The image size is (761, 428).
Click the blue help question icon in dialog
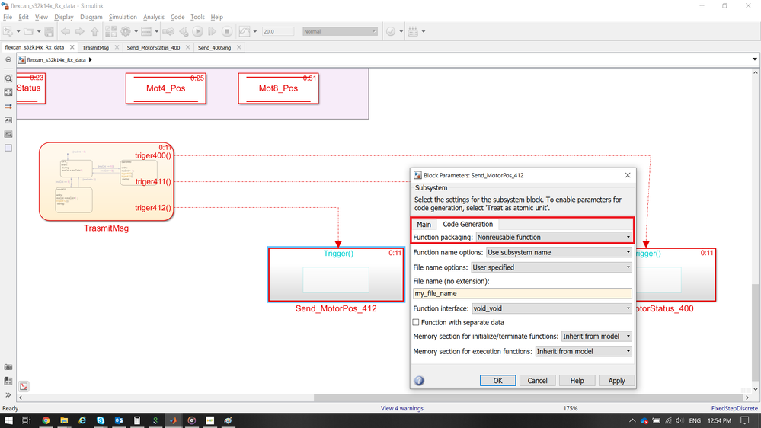tap(419, 381)
